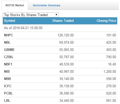
Task: Select shares traded value 50,787.00
Action: pyautogui.click(x=66, y=57)
